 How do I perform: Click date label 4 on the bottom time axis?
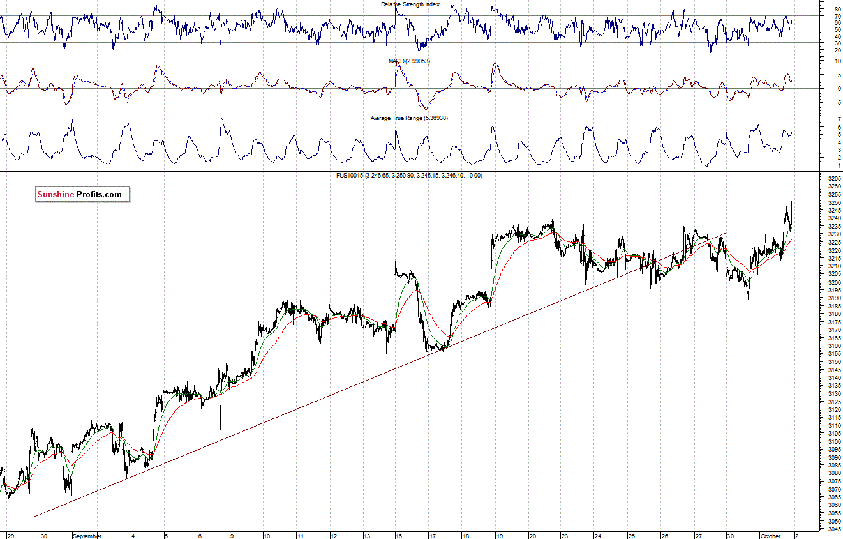pos(133,536)
